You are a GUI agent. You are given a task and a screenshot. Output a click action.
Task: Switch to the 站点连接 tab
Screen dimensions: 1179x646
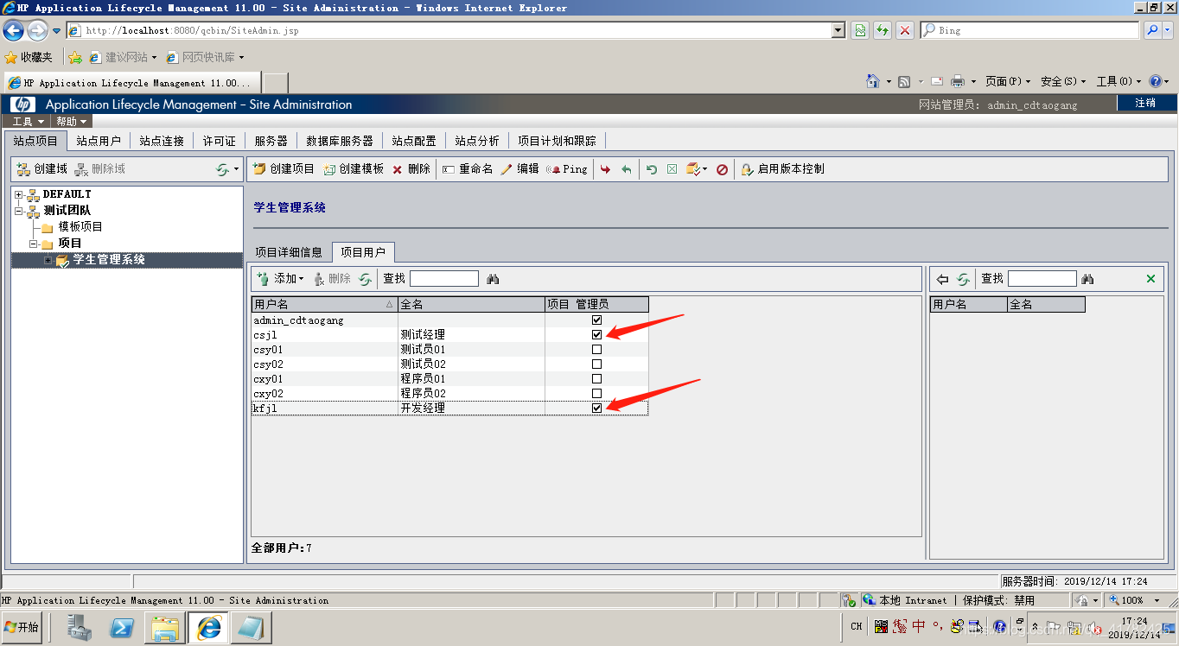[x=162, y=141]
